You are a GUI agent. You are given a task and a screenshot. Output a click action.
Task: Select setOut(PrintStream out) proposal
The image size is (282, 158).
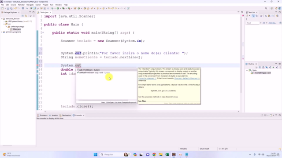pos(107,73)
